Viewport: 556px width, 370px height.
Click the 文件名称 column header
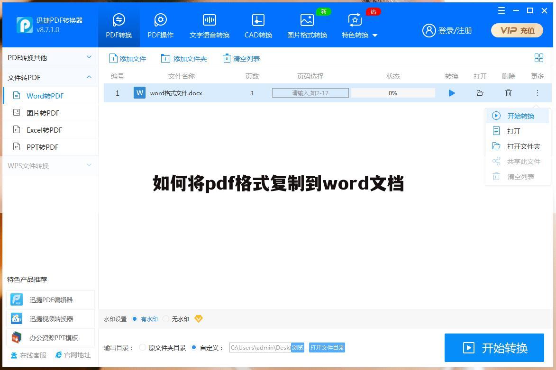(182, 76)
